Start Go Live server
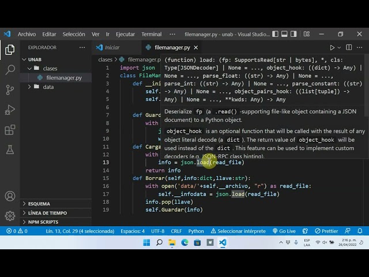Viewport: 369px width, 277px height. (x=284, y=231)
